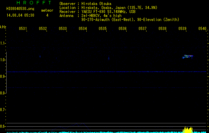
Task: Click the 1.1 frequency axis label
Action: click(x=3, y=43)
